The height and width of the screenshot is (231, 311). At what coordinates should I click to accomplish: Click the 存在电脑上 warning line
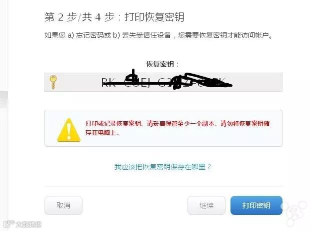tap(102, 133)
